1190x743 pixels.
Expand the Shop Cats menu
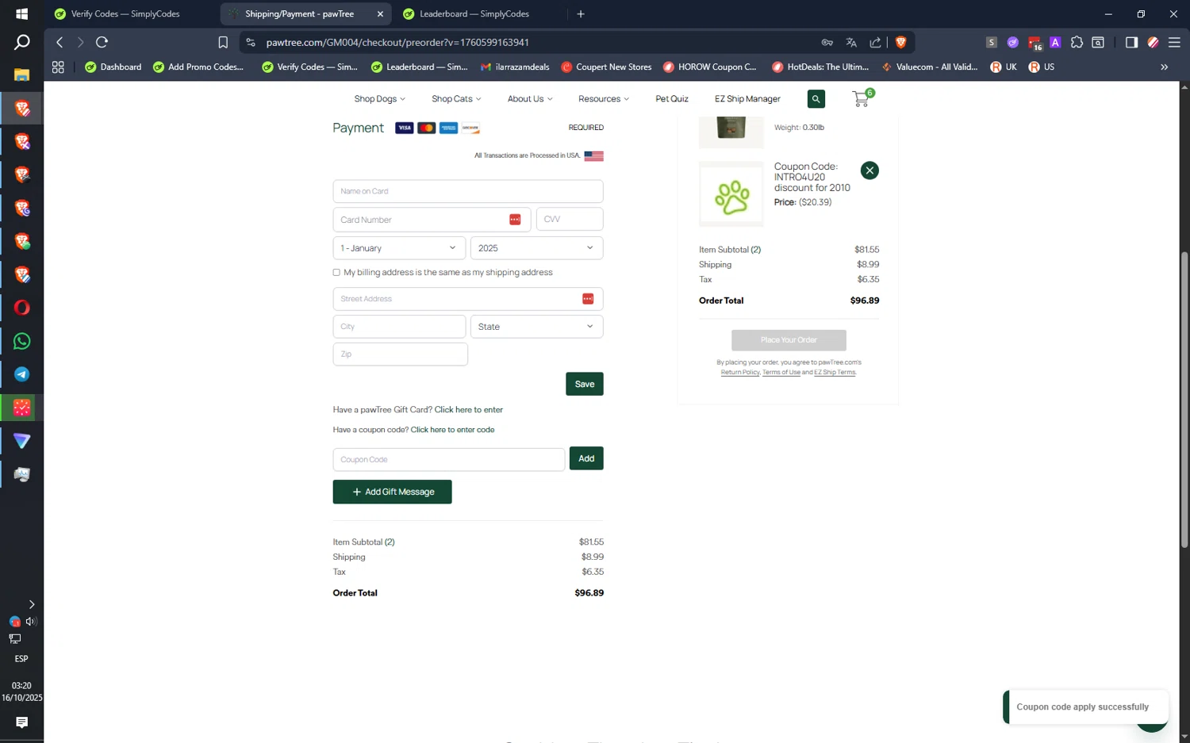pyautogui.click(x=456, y=99)
